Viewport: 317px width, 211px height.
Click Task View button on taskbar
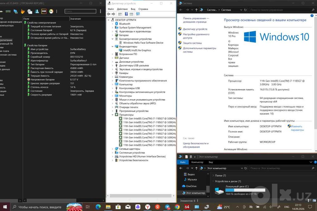click(88, 207)
